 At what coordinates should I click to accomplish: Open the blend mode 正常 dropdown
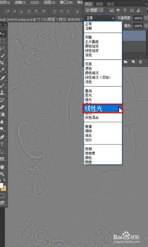point(100,18)
